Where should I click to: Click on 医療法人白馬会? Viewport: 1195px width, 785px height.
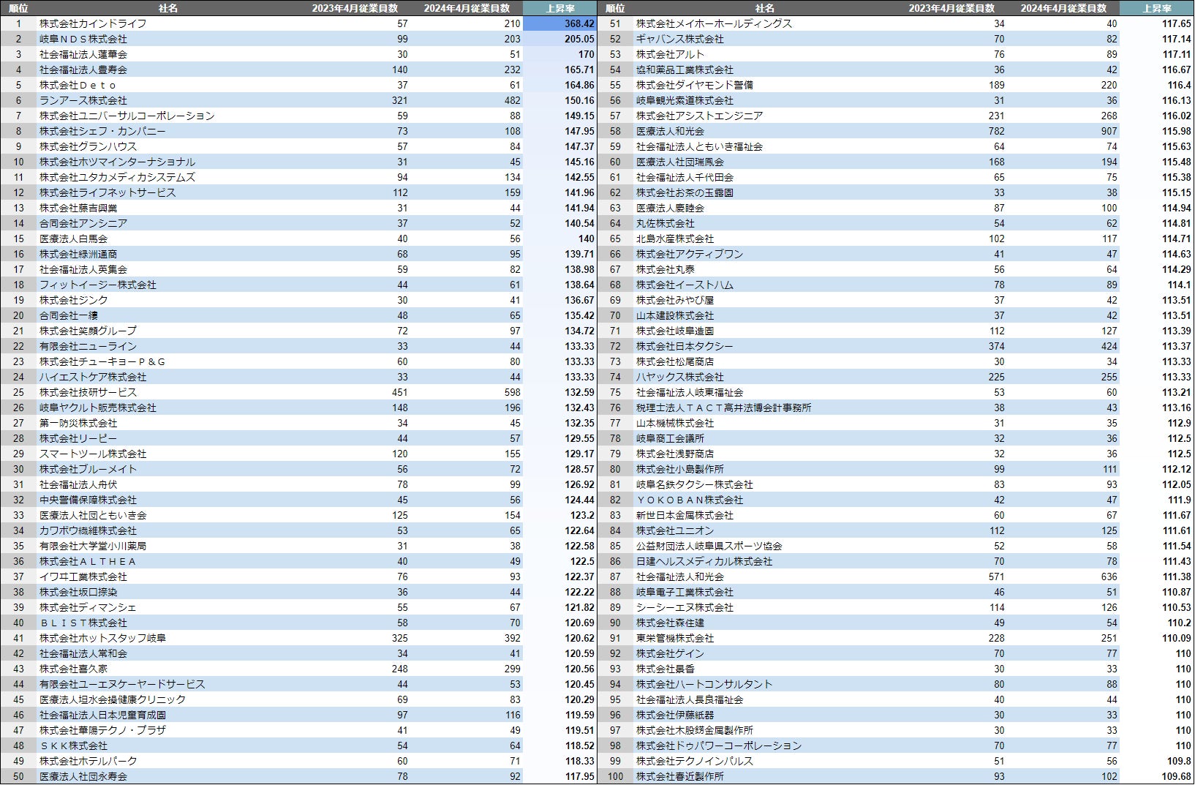(x=73, y=238)
